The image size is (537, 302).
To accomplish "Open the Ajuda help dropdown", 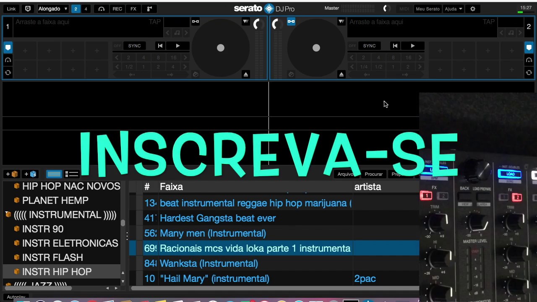I will [x=454, y=8].
